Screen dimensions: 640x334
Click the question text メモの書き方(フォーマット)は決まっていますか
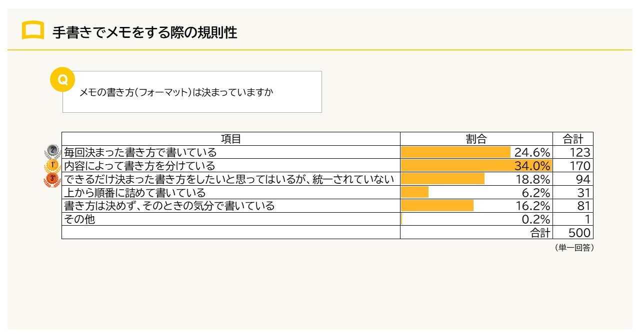click(176, 93)
